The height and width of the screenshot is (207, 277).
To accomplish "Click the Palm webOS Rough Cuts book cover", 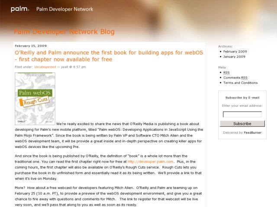I will point(35,100).
